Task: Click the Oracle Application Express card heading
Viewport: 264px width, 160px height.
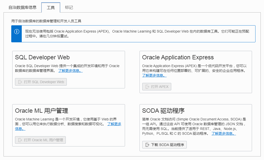Action: pyautogui.click(x=178, y=57)
